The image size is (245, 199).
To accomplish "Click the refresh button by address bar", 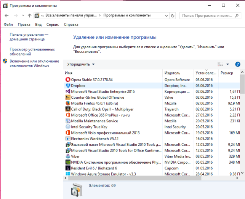I will click(173, 16).
